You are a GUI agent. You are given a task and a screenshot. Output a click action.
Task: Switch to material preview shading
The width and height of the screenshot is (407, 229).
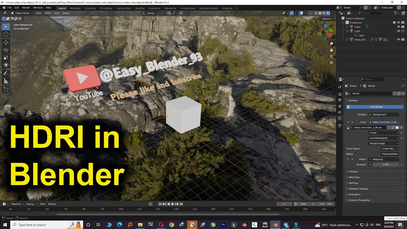[x=324, y=13]
